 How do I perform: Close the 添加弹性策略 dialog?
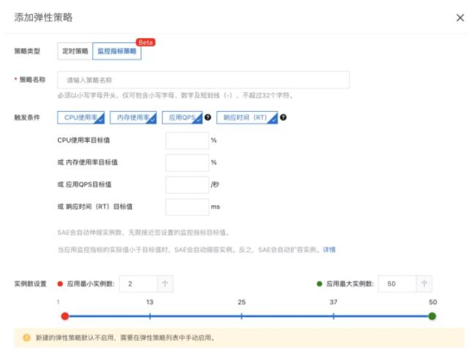click(x=460, y=18)
